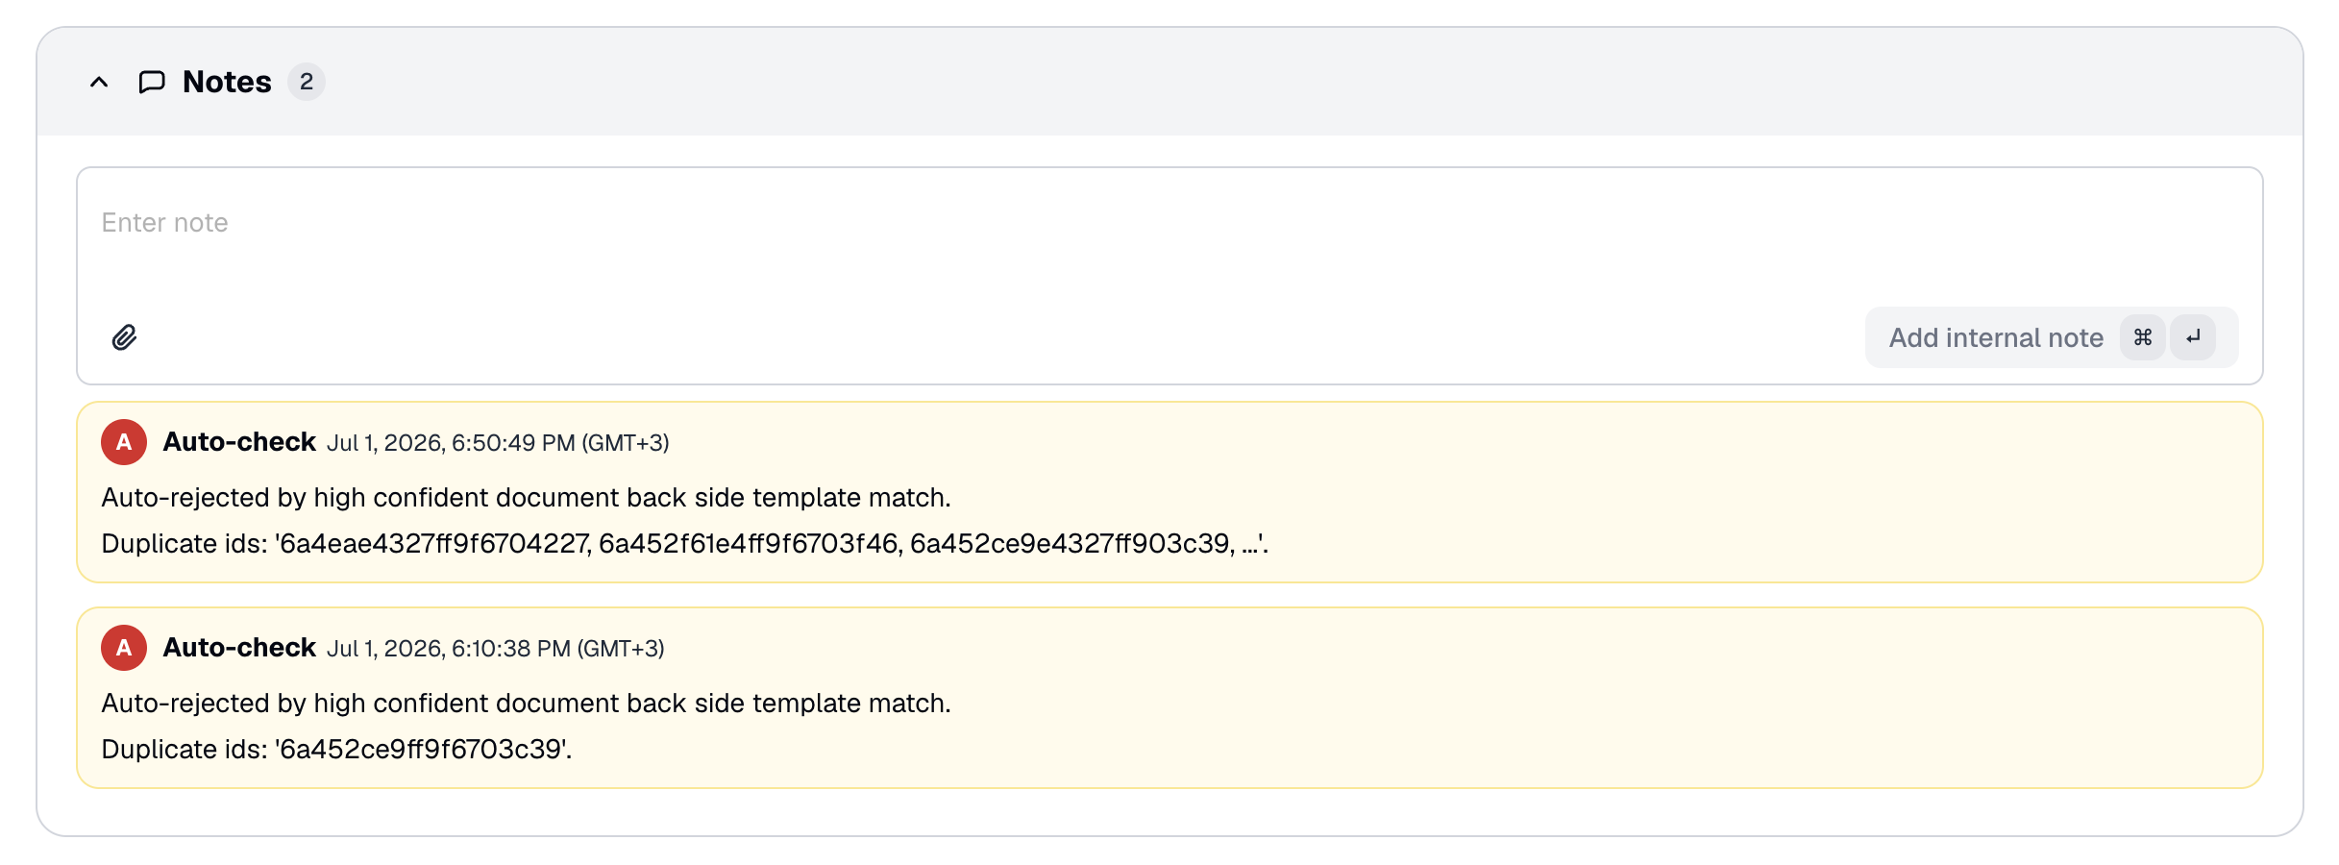Click the second Auto-check red avatar
The width and height of the screenshot is (2339, 865).
click(124, 648)
